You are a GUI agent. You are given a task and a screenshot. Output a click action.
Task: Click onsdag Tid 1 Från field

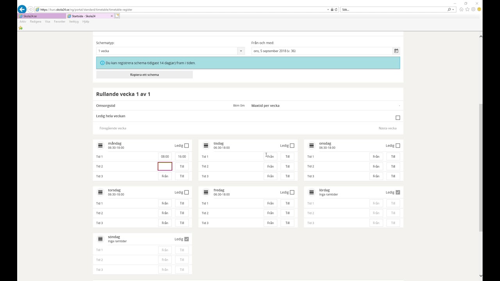[x=376, y=157]
